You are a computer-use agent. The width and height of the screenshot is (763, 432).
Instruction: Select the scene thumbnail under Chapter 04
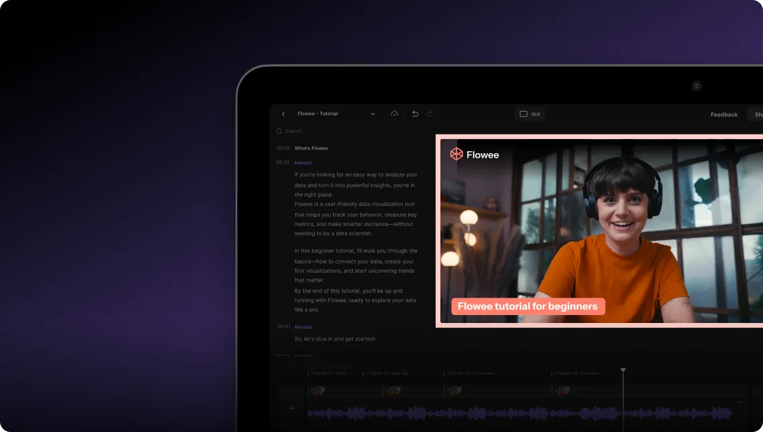point(562,391)
